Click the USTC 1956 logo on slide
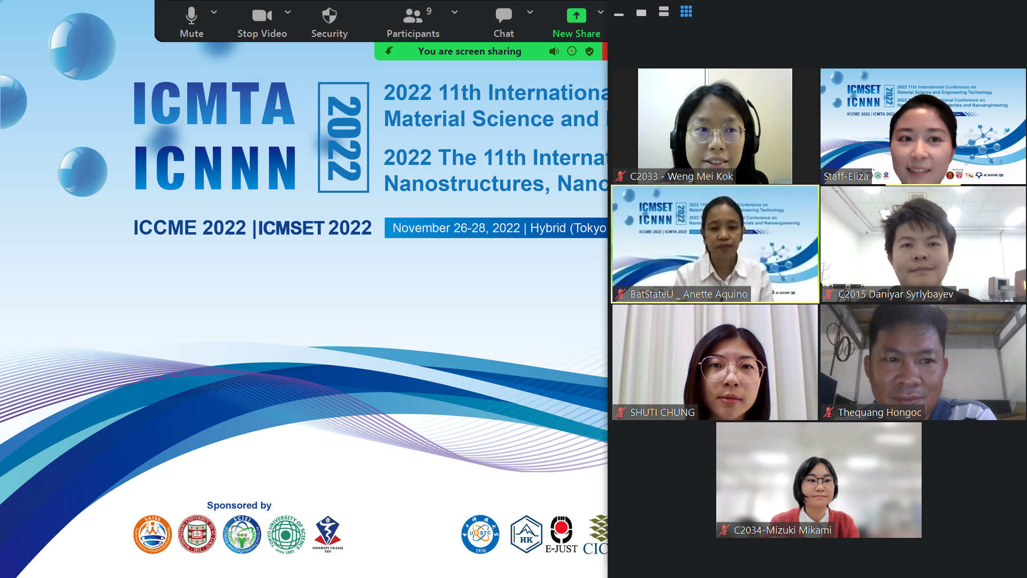 click(480, 534)
